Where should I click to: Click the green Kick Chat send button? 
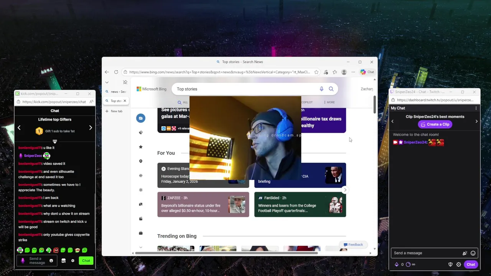click(86, 261)
